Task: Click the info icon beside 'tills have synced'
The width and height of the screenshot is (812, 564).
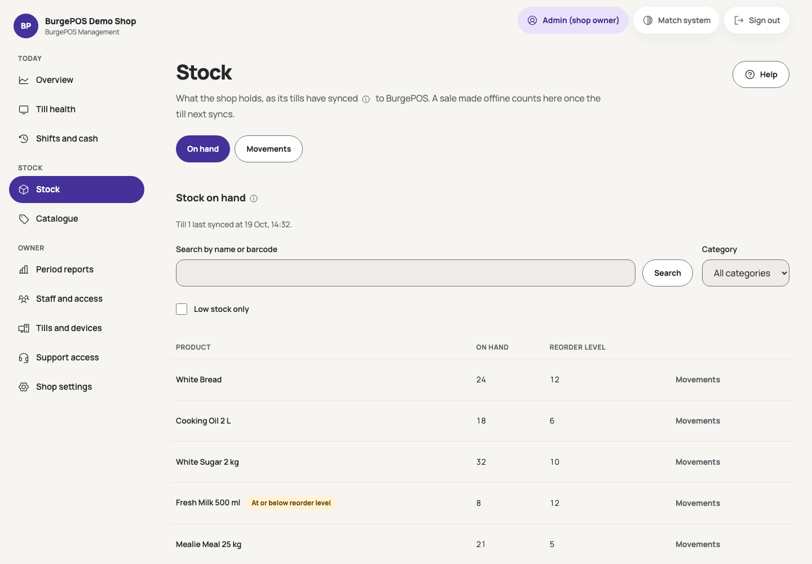Action: coord(366,99)
